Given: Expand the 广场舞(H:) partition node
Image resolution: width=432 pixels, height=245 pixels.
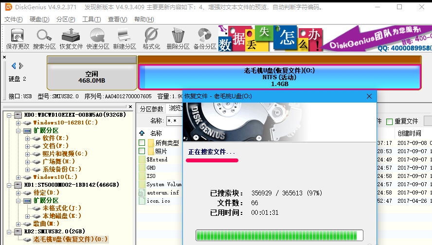Looking at the screenshot, I should [x=27, y=162].
